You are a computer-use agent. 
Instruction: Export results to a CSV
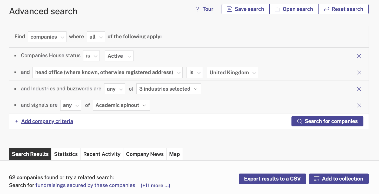coord(272,179)
